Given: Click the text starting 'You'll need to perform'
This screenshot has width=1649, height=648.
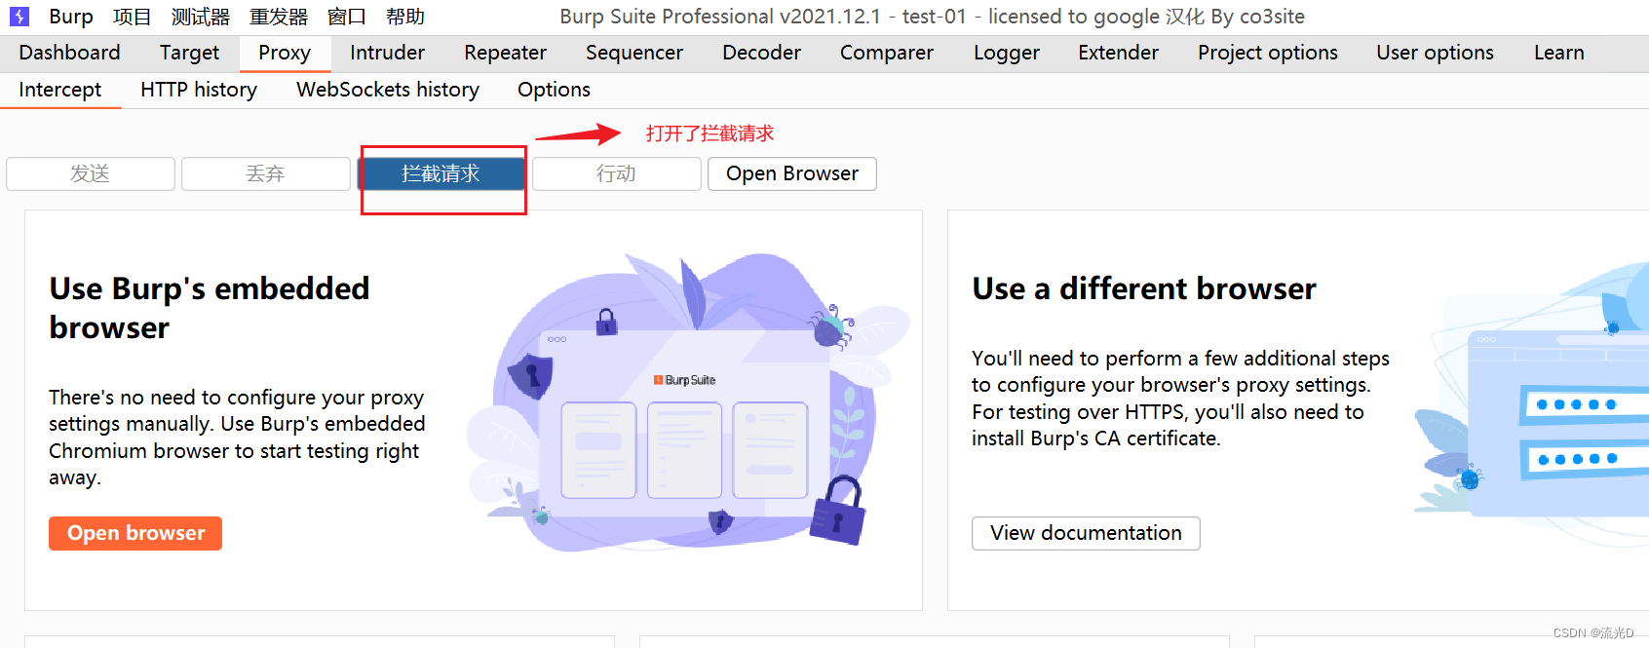Looking at the screenshot, I should click(x=1180, y=399).
